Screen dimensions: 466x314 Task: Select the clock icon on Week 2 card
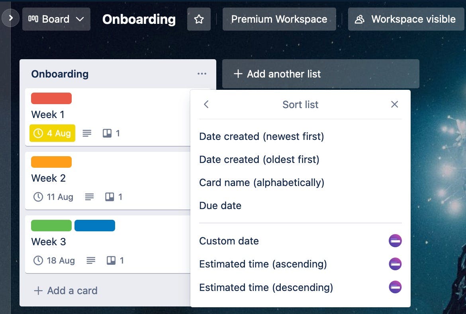click(38, 197)
